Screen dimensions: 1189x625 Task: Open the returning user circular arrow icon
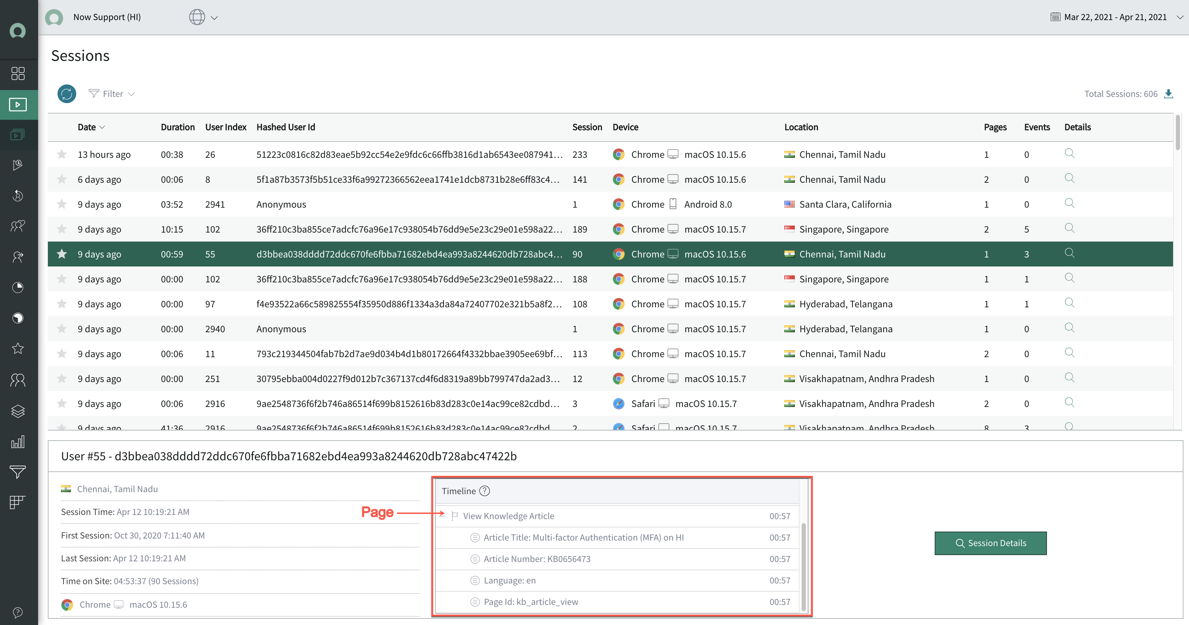[x=18, y=196]
